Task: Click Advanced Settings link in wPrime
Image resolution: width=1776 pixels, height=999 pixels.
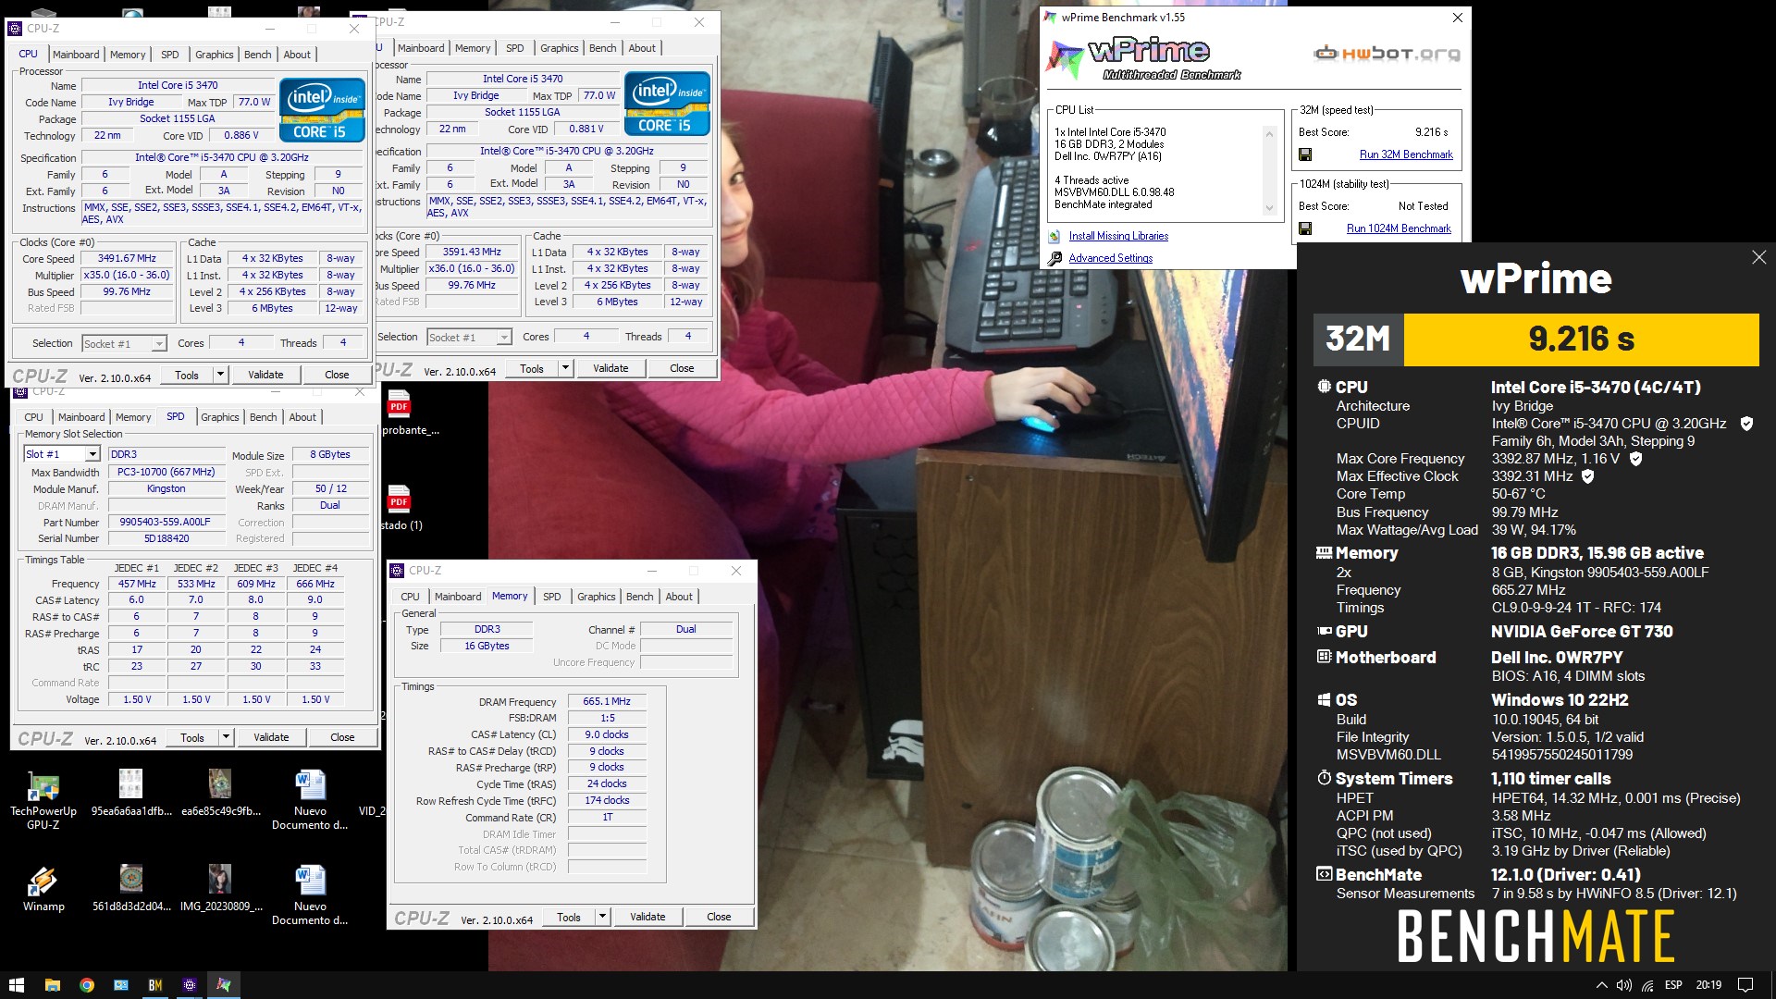Action: (1111, 258)
